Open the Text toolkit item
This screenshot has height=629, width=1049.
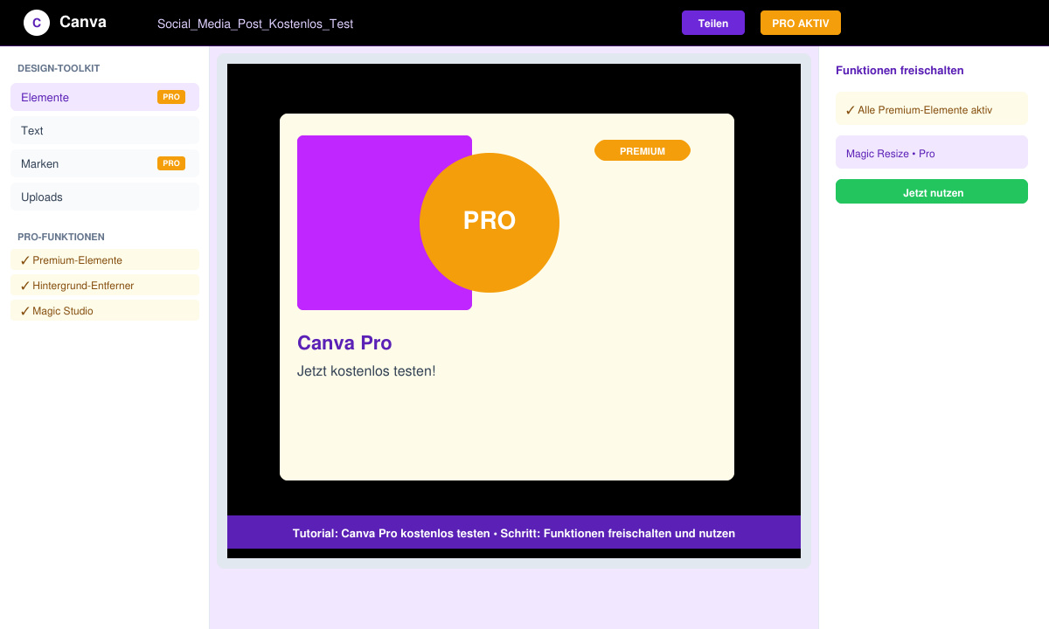pos(105,130)
